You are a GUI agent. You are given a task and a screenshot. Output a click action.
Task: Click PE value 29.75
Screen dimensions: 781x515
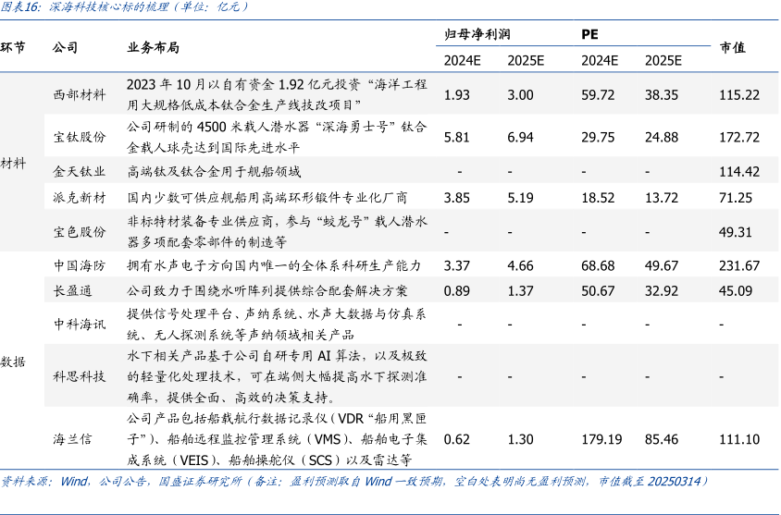click(598, 137)
